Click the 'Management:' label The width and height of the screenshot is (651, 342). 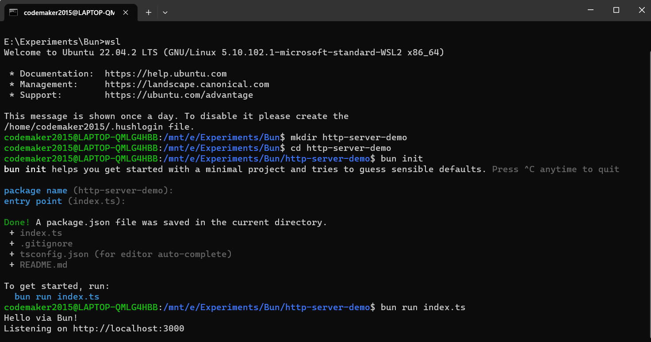coord(49,85)
